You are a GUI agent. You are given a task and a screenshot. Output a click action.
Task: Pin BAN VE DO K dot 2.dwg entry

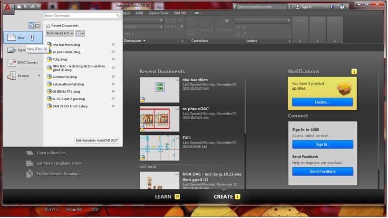[113, 106]
